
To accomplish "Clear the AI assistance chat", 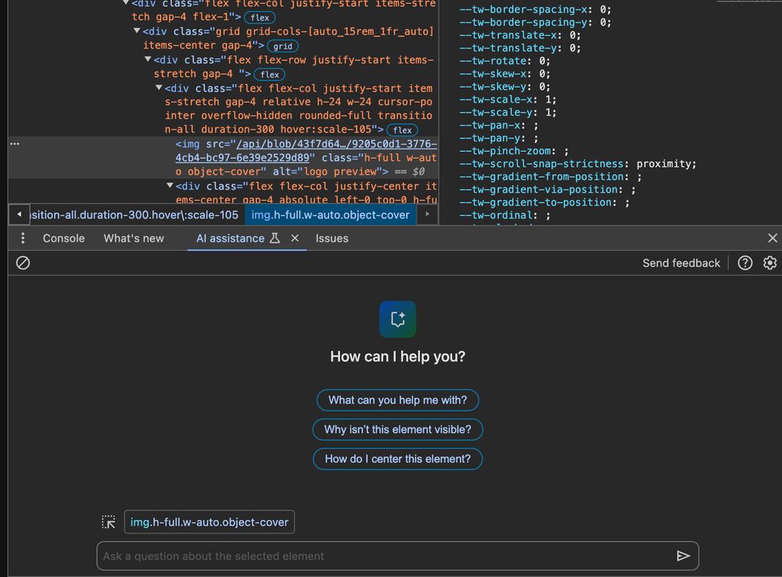I will click(x=23, y=263).
